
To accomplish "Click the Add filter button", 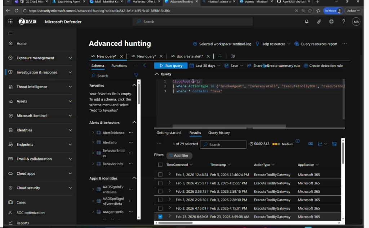I will pos(179,155).
